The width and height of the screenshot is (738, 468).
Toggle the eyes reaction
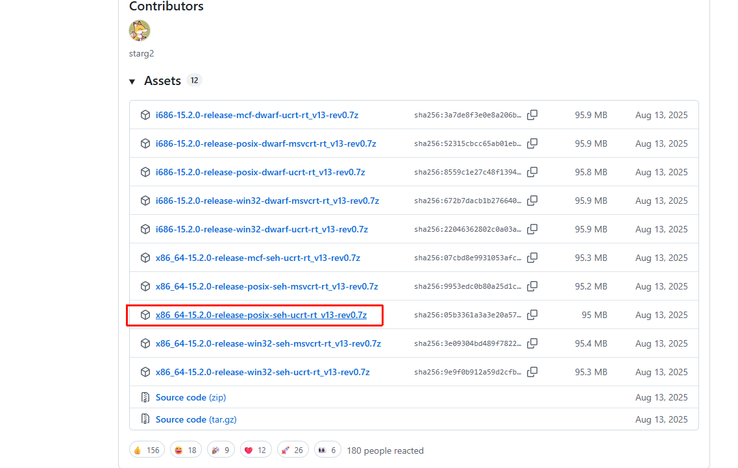pyautogui.click(x=327, y=450)
